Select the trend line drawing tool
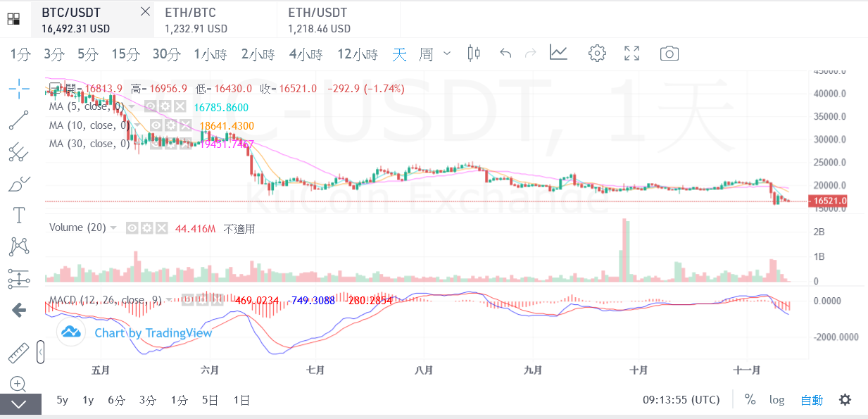The image size is (868, 419). click(19, 120)
